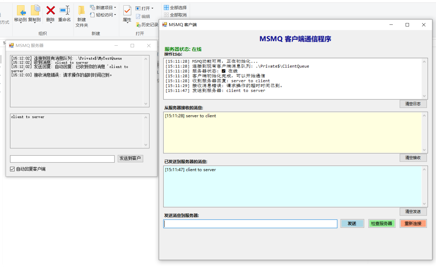This screenshot has width=436, height=267.
Task: Click the server status '服务器状态: 在线' label
Action: 183,49
